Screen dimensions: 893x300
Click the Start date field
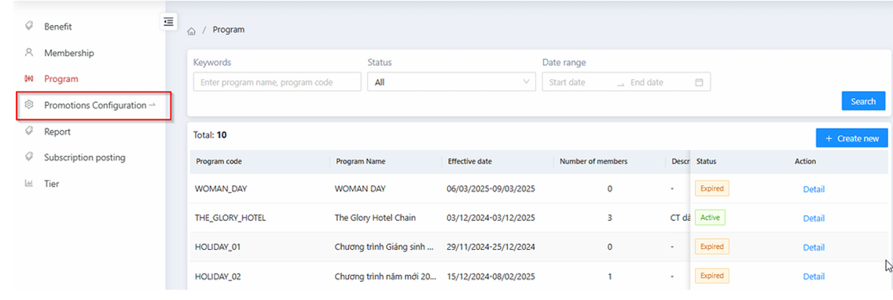tap(578, 82)
